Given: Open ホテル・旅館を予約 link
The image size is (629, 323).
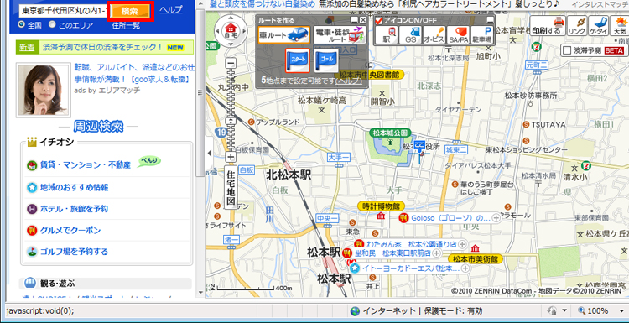Looking at the screenshot, I should pyautogui.click(x=74, y=209).
